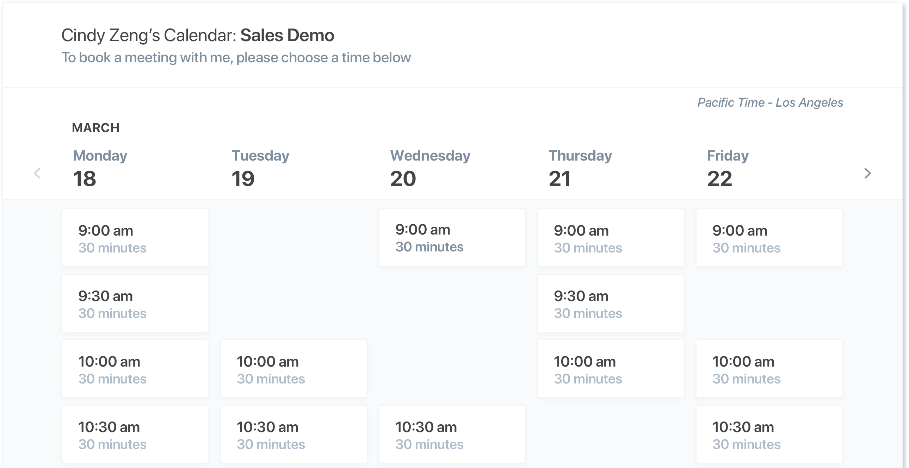Screen dimensions: 909x468
Task: Book Monday 18 at 9:00 am slot
Action: pyautogui.click(x=135, y=238)
